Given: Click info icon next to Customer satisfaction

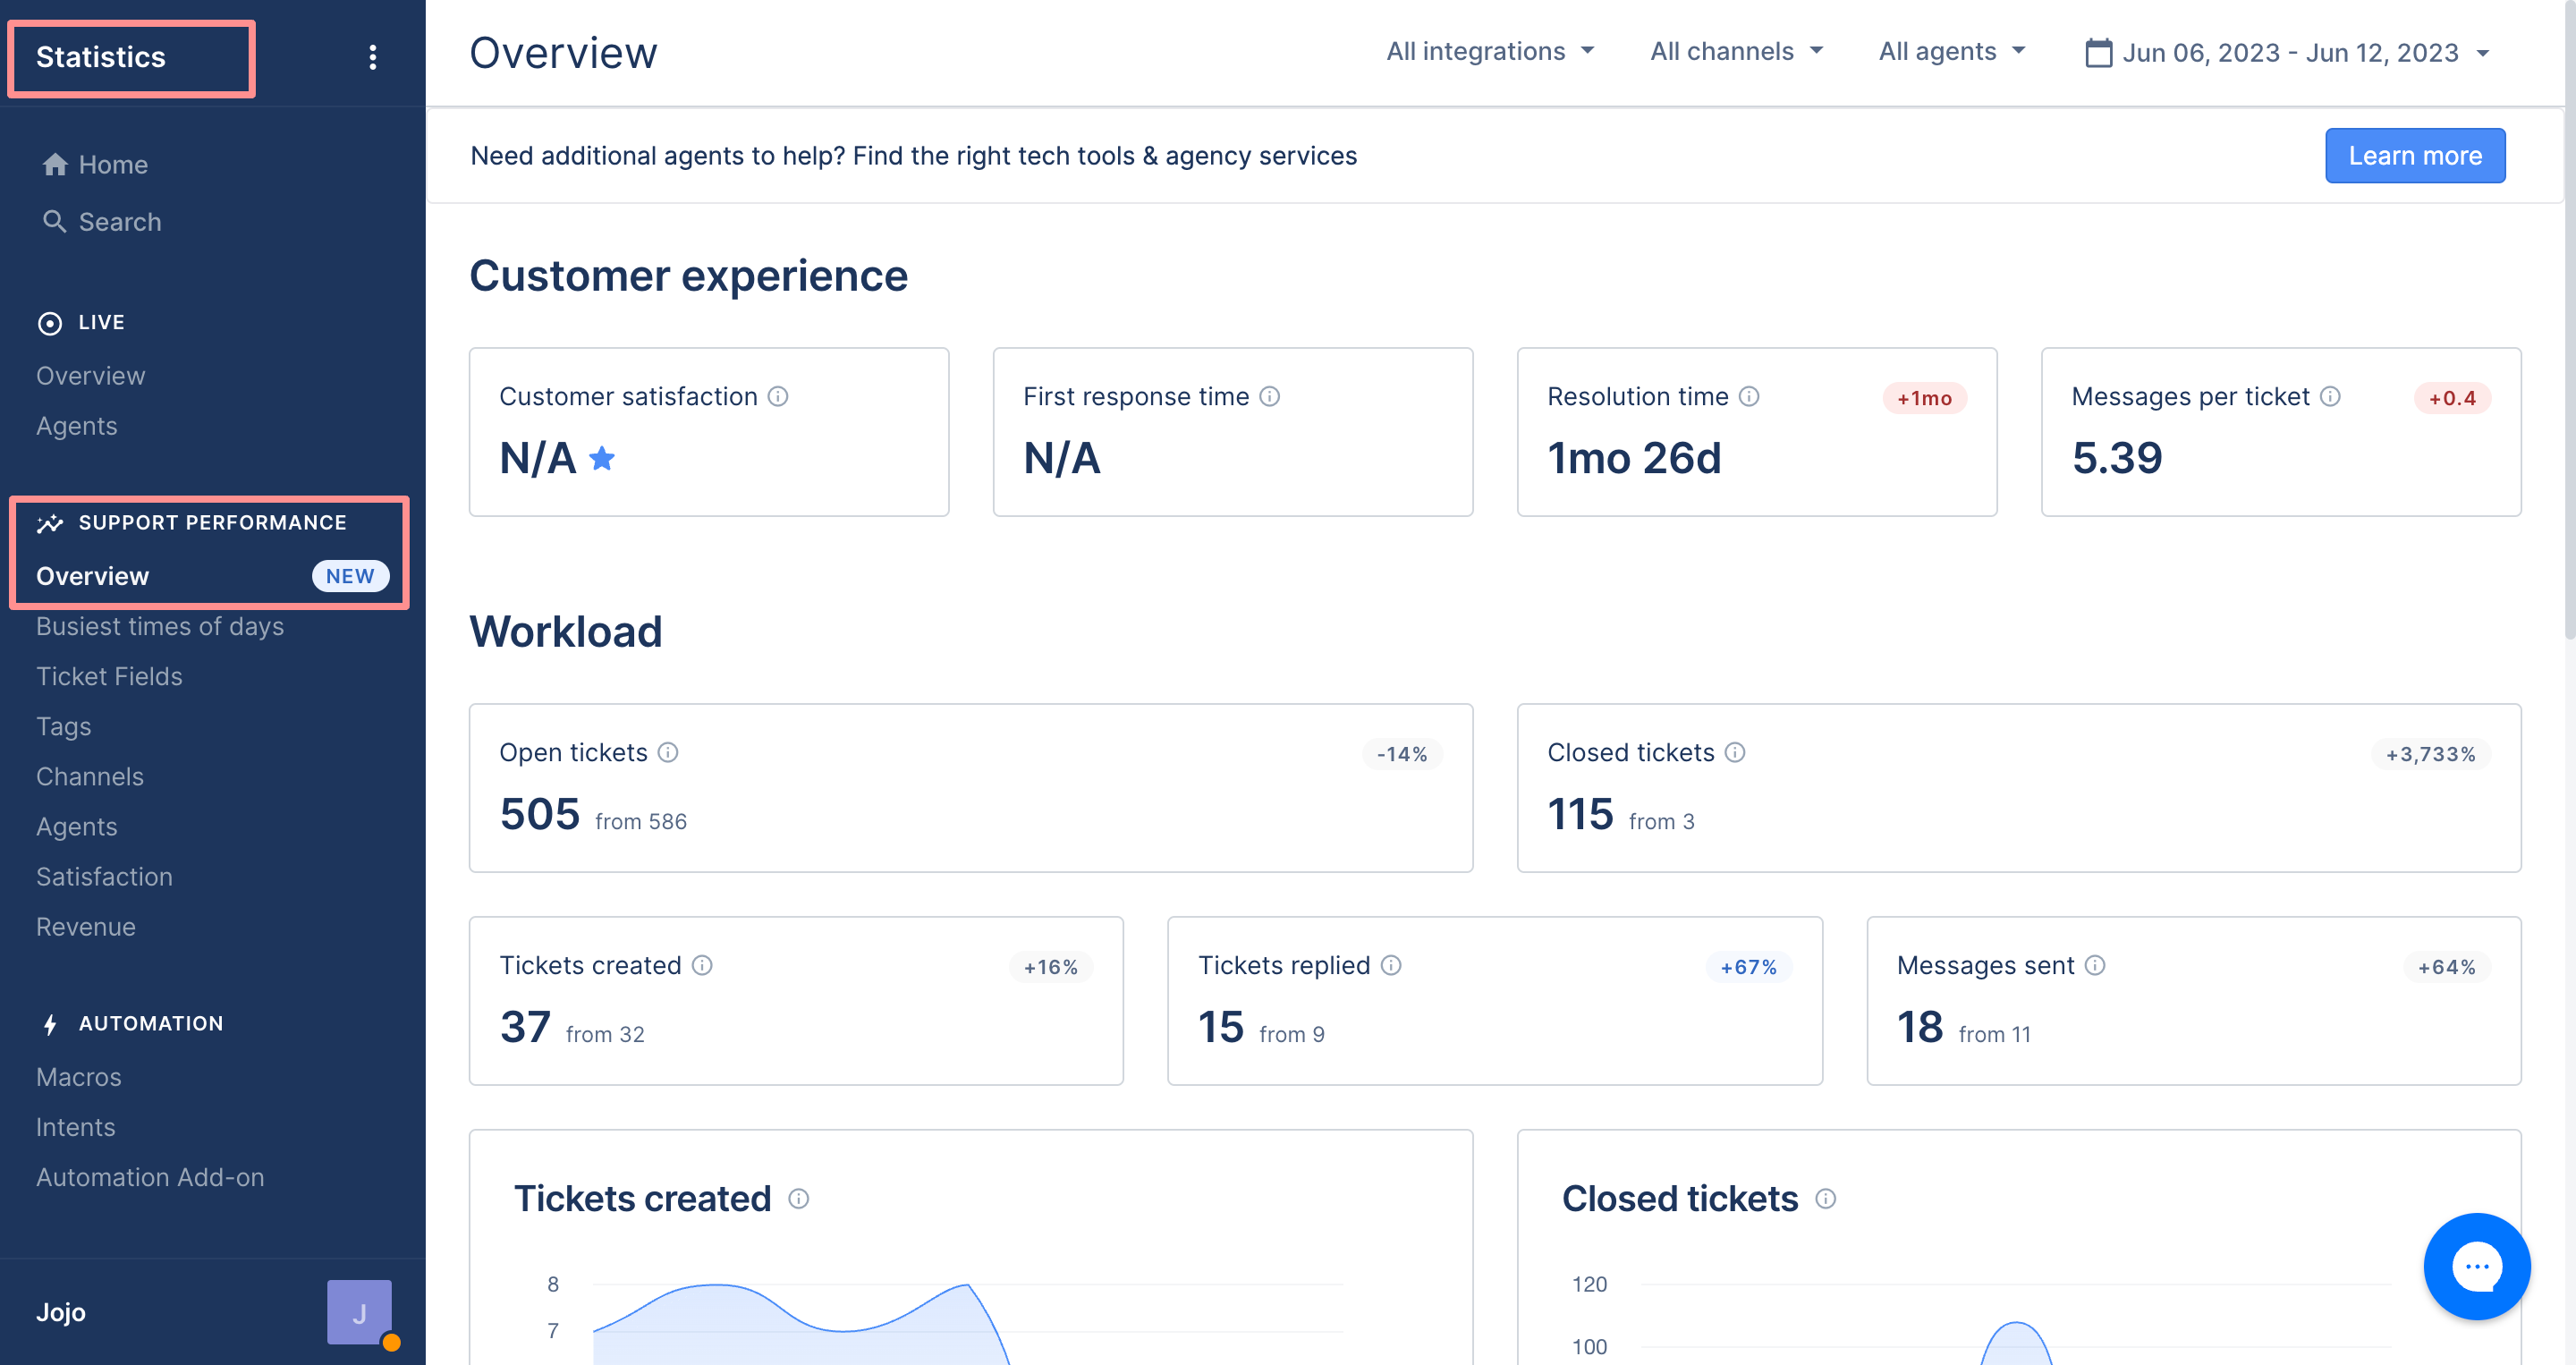Looking at the screenshot, I should (x=778, y=397).
